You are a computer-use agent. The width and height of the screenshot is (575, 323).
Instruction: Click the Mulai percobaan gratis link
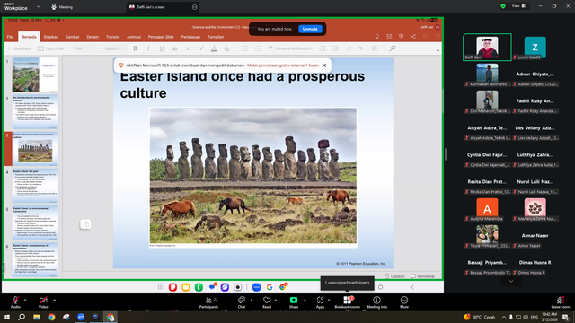283,65
